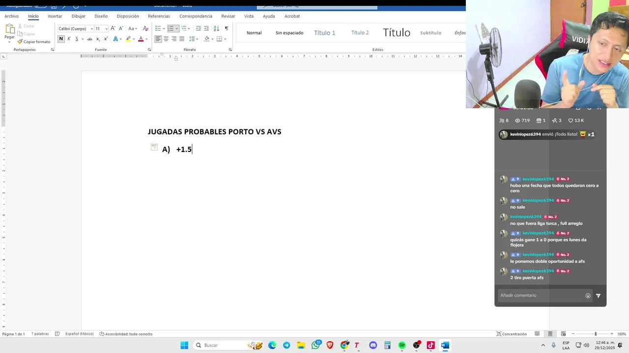Open Windows Start menu
Image resolution: width=629 pixels, height=353 pixels.
click(184, 345)
